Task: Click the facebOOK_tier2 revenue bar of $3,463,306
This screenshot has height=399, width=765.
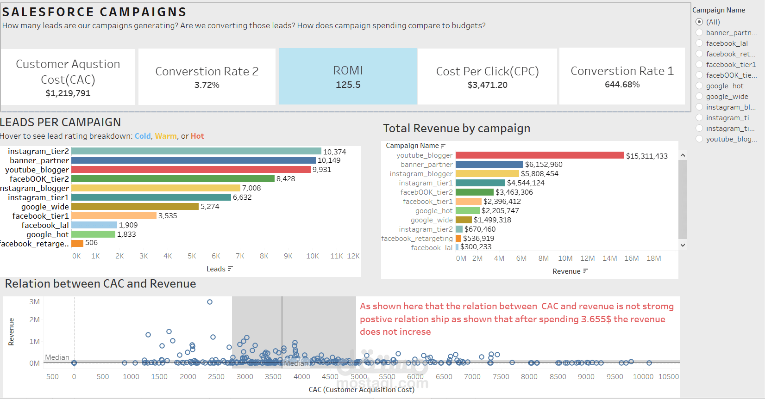Action: tap(475, 192)
